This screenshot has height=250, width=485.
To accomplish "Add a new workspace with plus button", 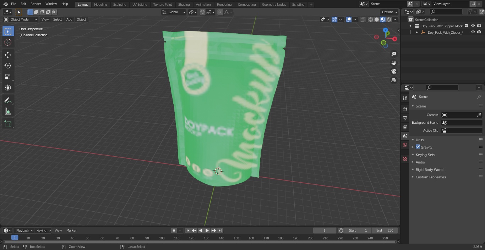I will [x=311, y=5].
